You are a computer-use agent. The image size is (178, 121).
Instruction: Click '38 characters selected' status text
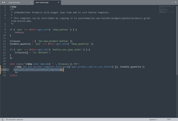point(15,119)
